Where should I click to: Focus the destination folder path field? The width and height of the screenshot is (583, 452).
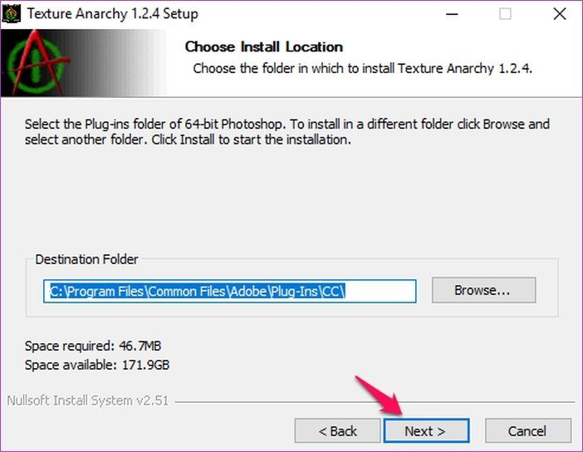[x=230, y=292]
